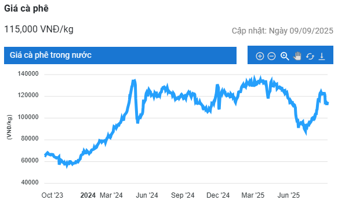This screenshot has width=338, height=211.
Task: Click the Giá cà phê page title
Action: pyautogui.click(x=26, y=9)
